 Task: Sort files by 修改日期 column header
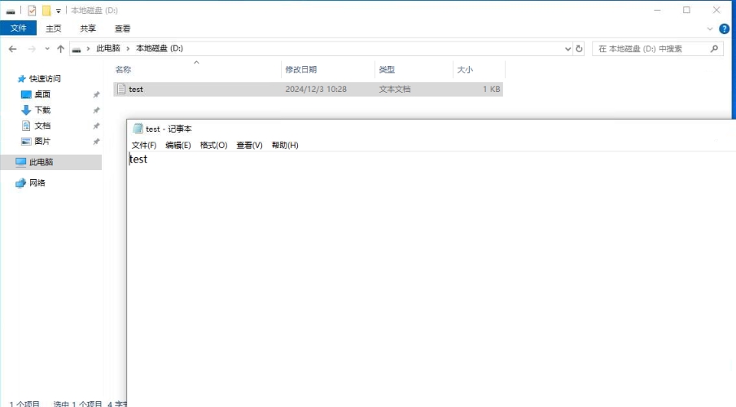pos(300,70)
